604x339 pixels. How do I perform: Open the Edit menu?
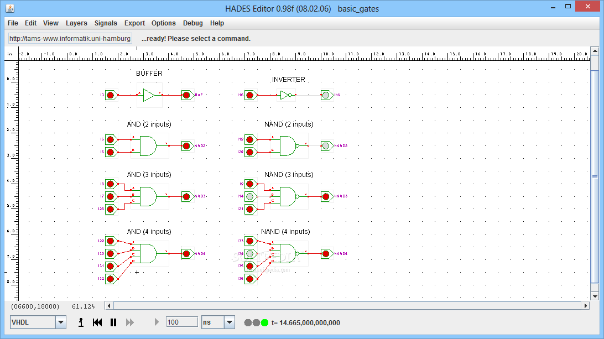point(30,23)
